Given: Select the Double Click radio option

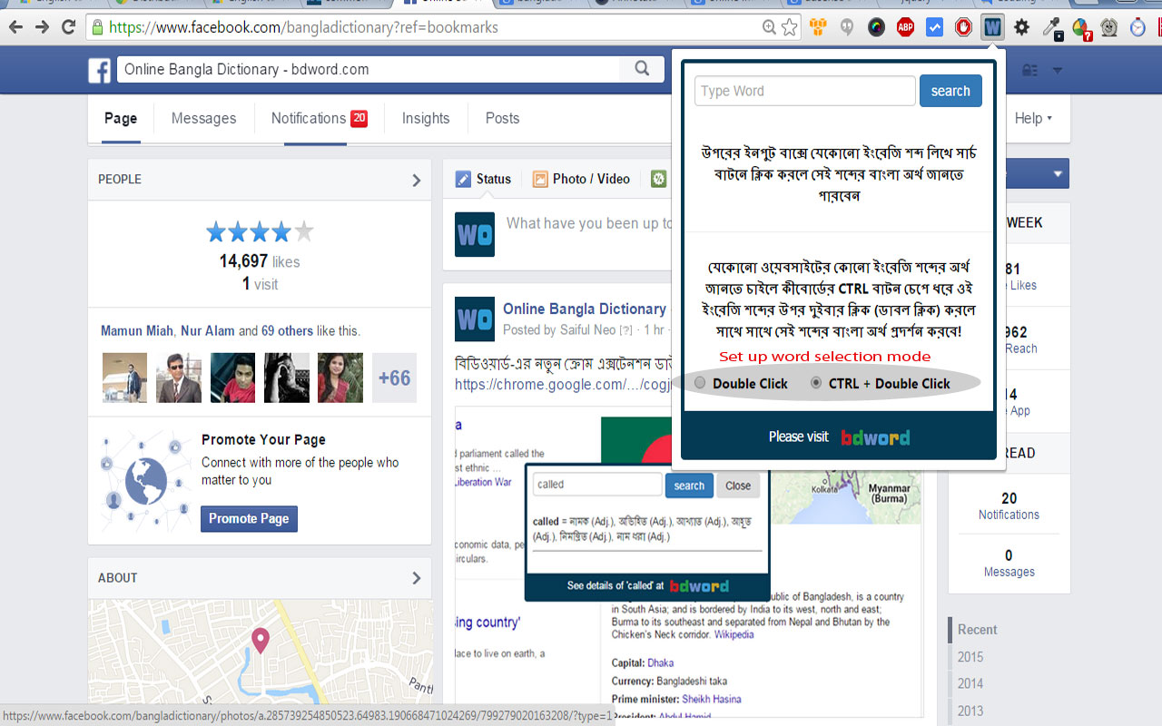Looking at the screenshot, I should (x=699, y=383).
